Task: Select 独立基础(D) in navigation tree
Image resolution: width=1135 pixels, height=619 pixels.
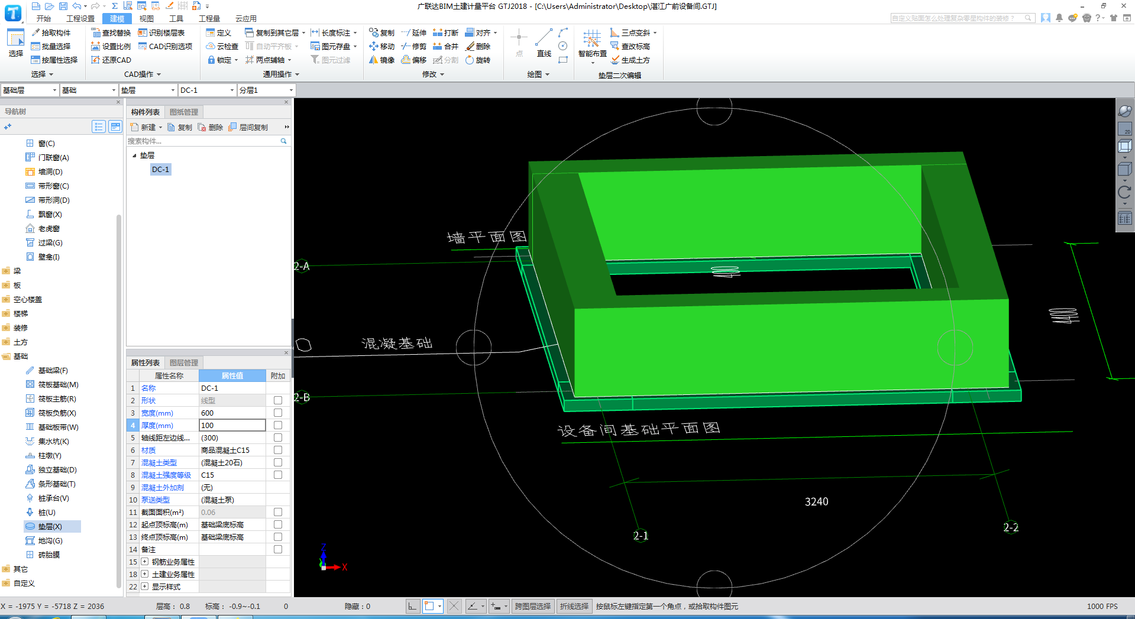Action: point(51,469)
